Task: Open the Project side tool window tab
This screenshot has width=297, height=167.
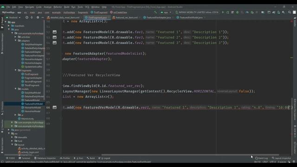Action: 2,23
